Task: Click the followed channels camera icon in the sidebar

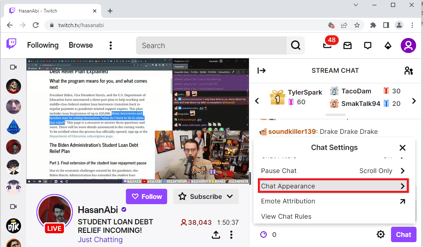Action: pyautogui.click(x=13, y=67)
